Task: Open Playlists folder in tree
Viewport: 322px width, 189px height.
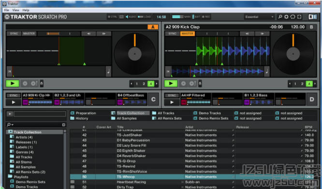Action: click(x=18, y=177)
